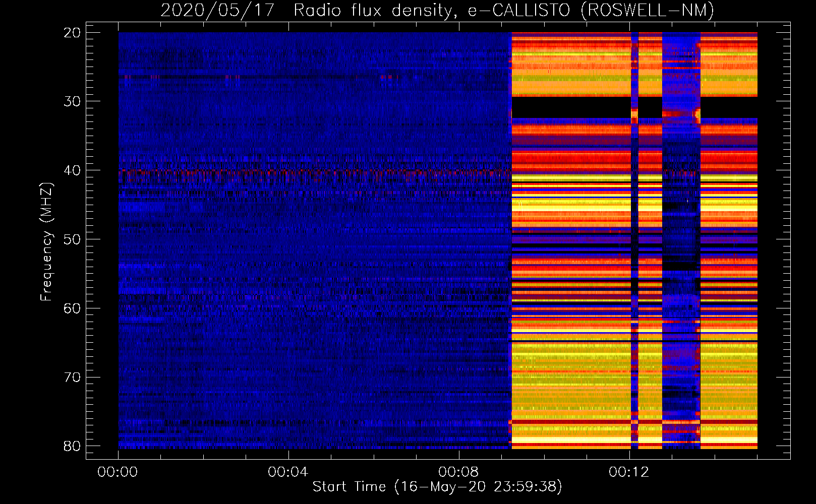This screenshot has height=504, width=816.
Task: Click the 50 frequency tick label
Action: (73, 239)
